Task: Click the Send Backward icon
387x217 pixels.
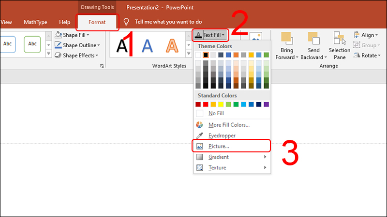Action: pos(313,39)
